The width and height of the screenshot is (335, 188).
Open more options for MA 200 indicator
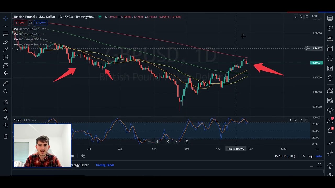(45, 44)
